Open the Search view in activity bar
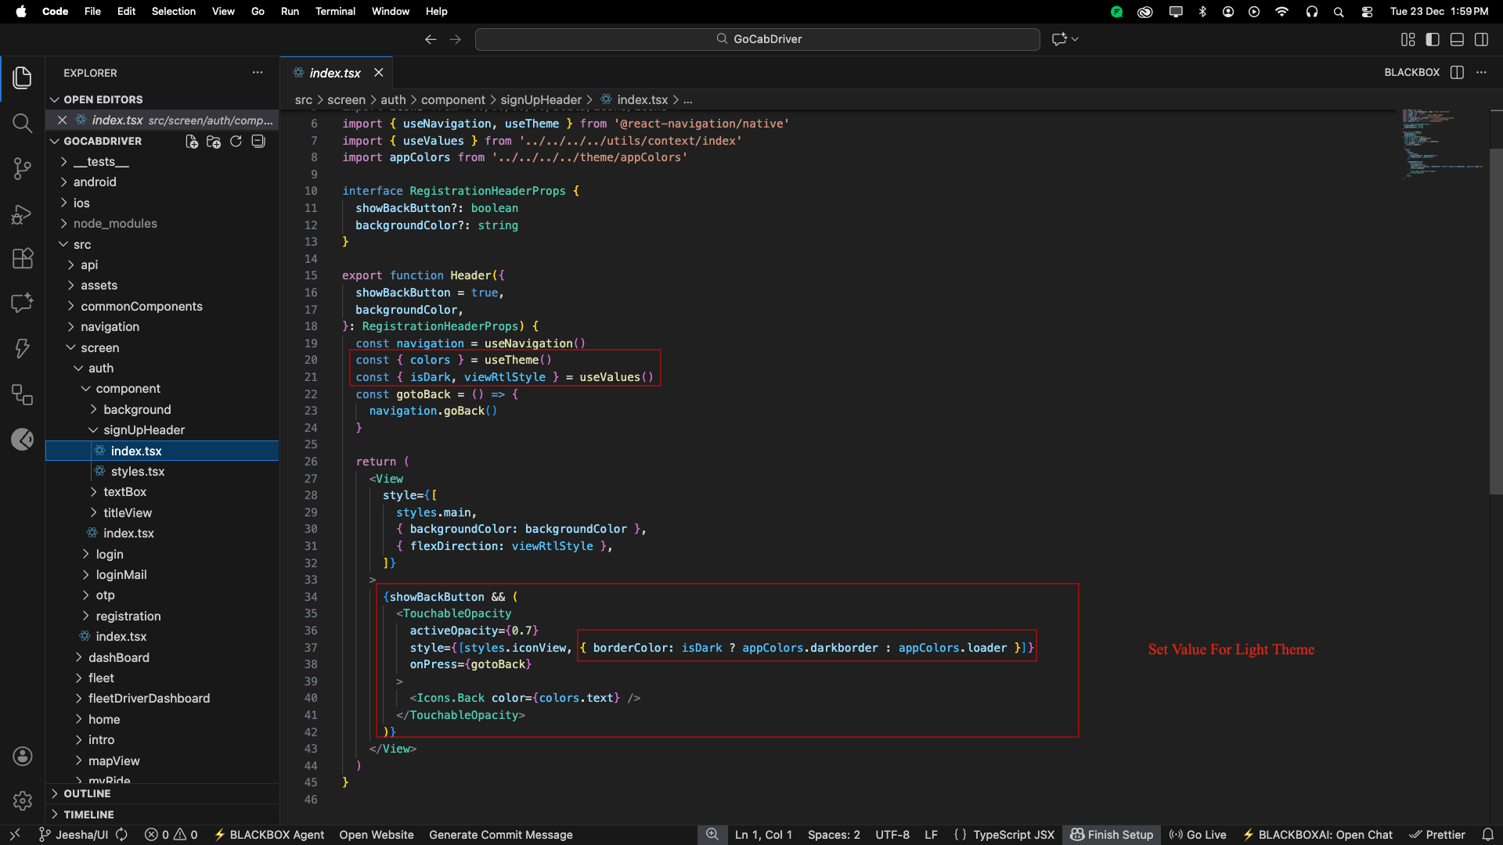The width and height of the screenshot is (1503, 845). pyautogui.click(x=22, y=123)
